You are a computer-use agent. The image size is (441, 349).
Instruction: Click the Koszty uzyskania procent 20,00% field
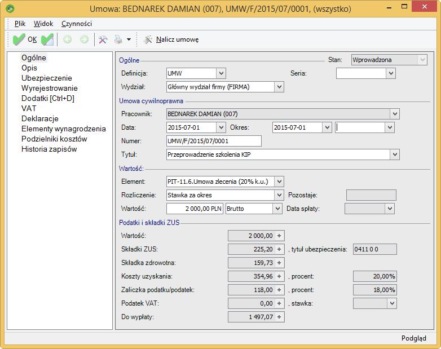[x=375, y=276]
